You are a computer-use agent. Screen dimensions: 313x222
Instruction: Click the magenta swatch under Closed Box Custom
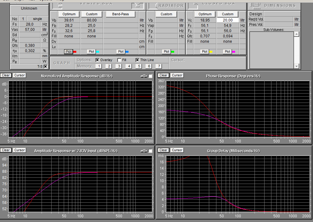[x=234, y=52]
